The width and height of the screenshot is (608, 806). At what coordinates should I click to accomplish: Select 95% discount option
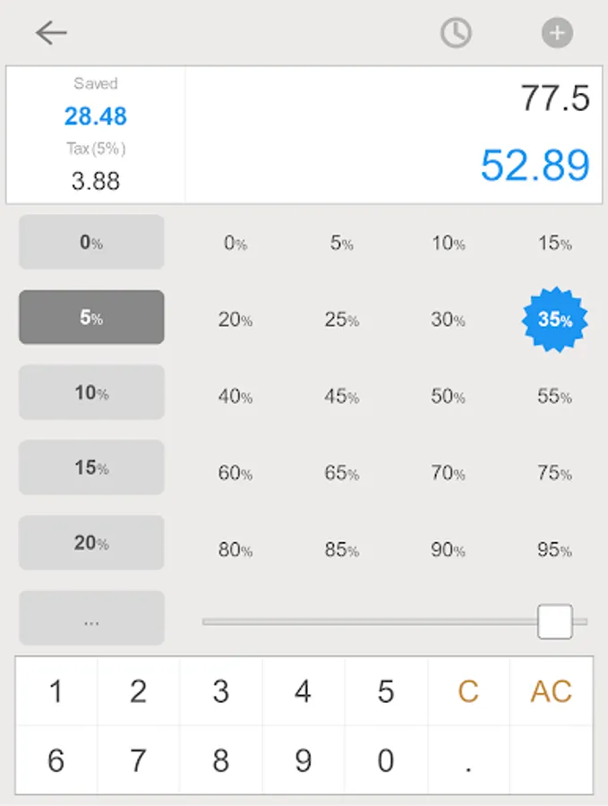click(x=554, y=550)
